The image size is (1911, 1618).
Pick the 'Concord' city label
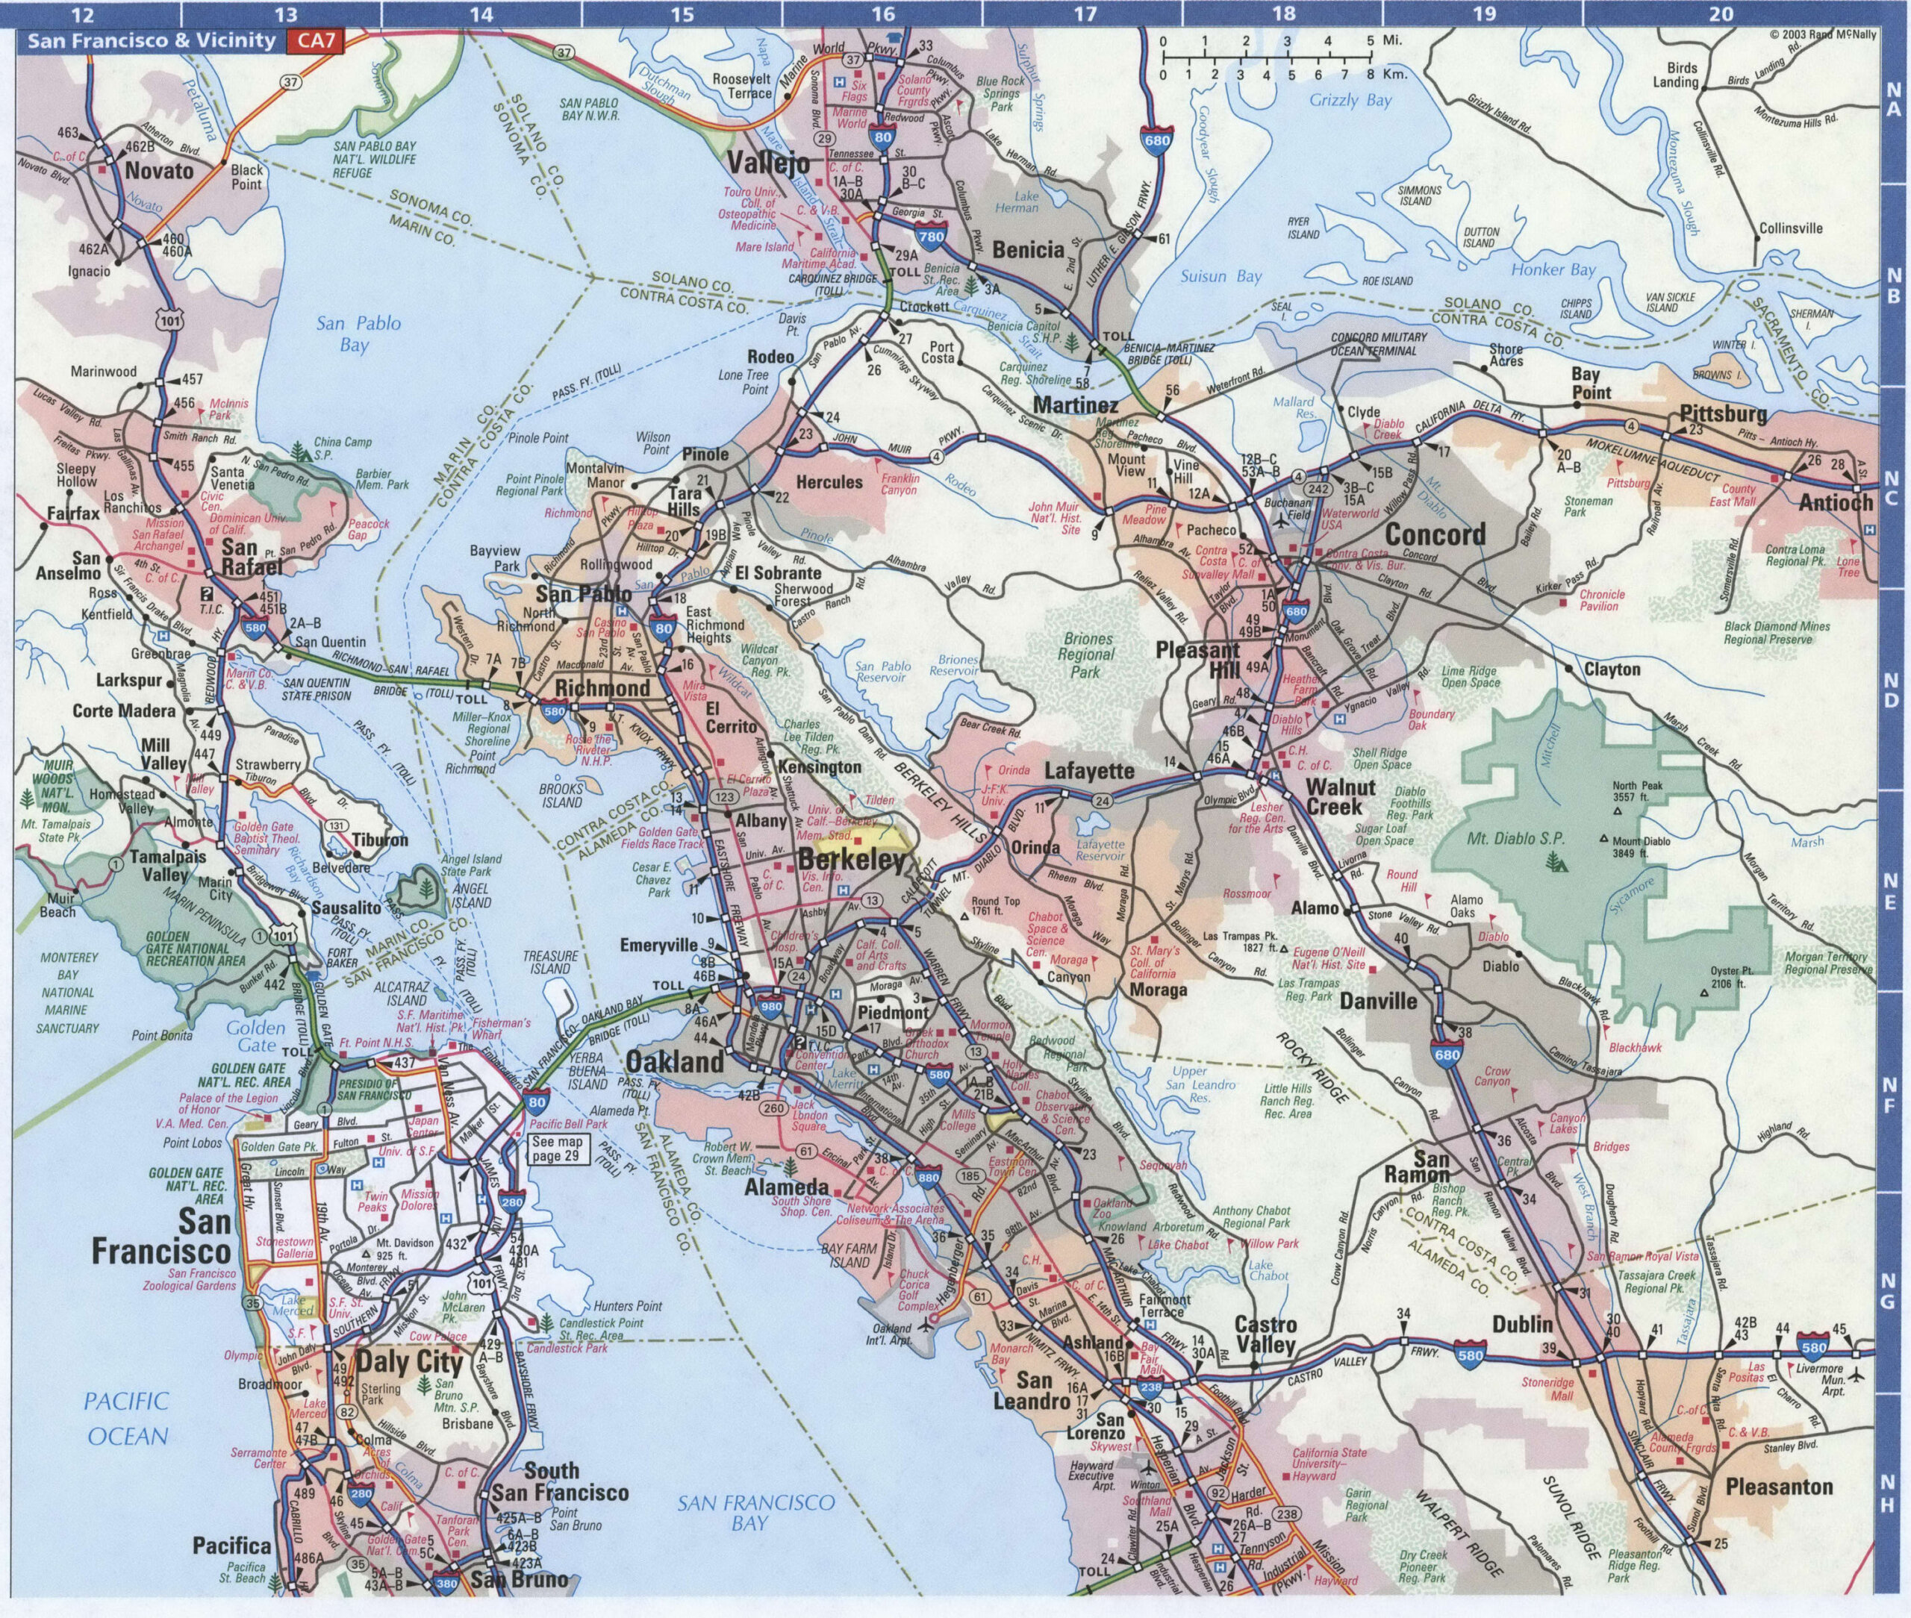tap(1434, 535)
